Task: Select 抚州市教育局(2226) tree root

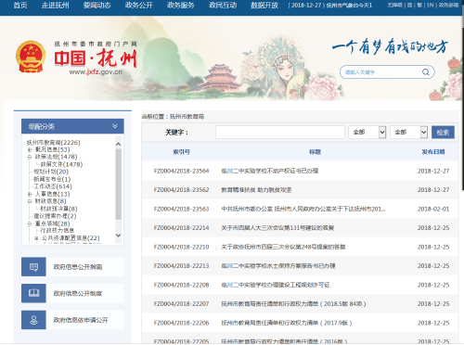Action: coord(53,143)
